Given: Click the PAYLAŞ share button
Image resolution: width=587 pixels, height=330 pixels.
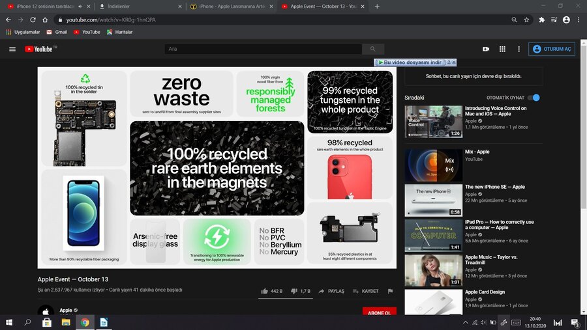Looking at the screenshot, I should pos(331,291).
